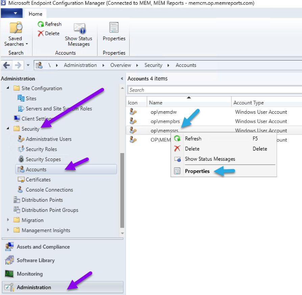Sort by the Name column header
The image size is (302, 295).
click(x=189, y=102)
